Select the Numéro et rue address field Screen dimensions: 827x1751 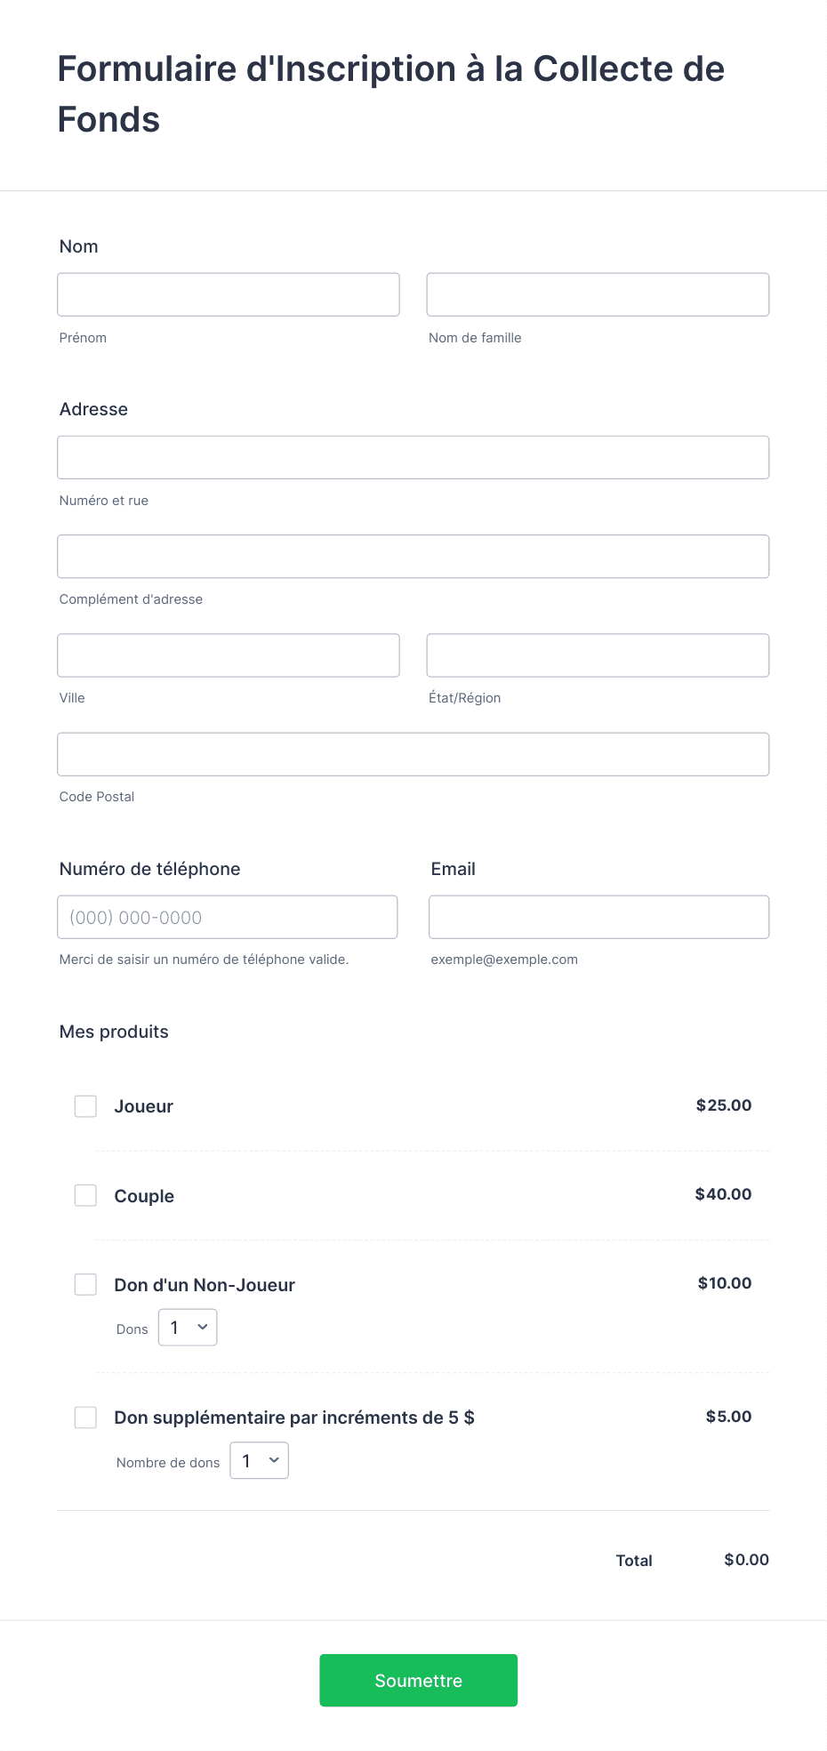point(413,457)
